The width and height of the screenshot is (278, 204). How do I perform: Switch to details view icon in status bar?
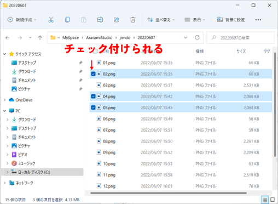(x=265, y=200)
